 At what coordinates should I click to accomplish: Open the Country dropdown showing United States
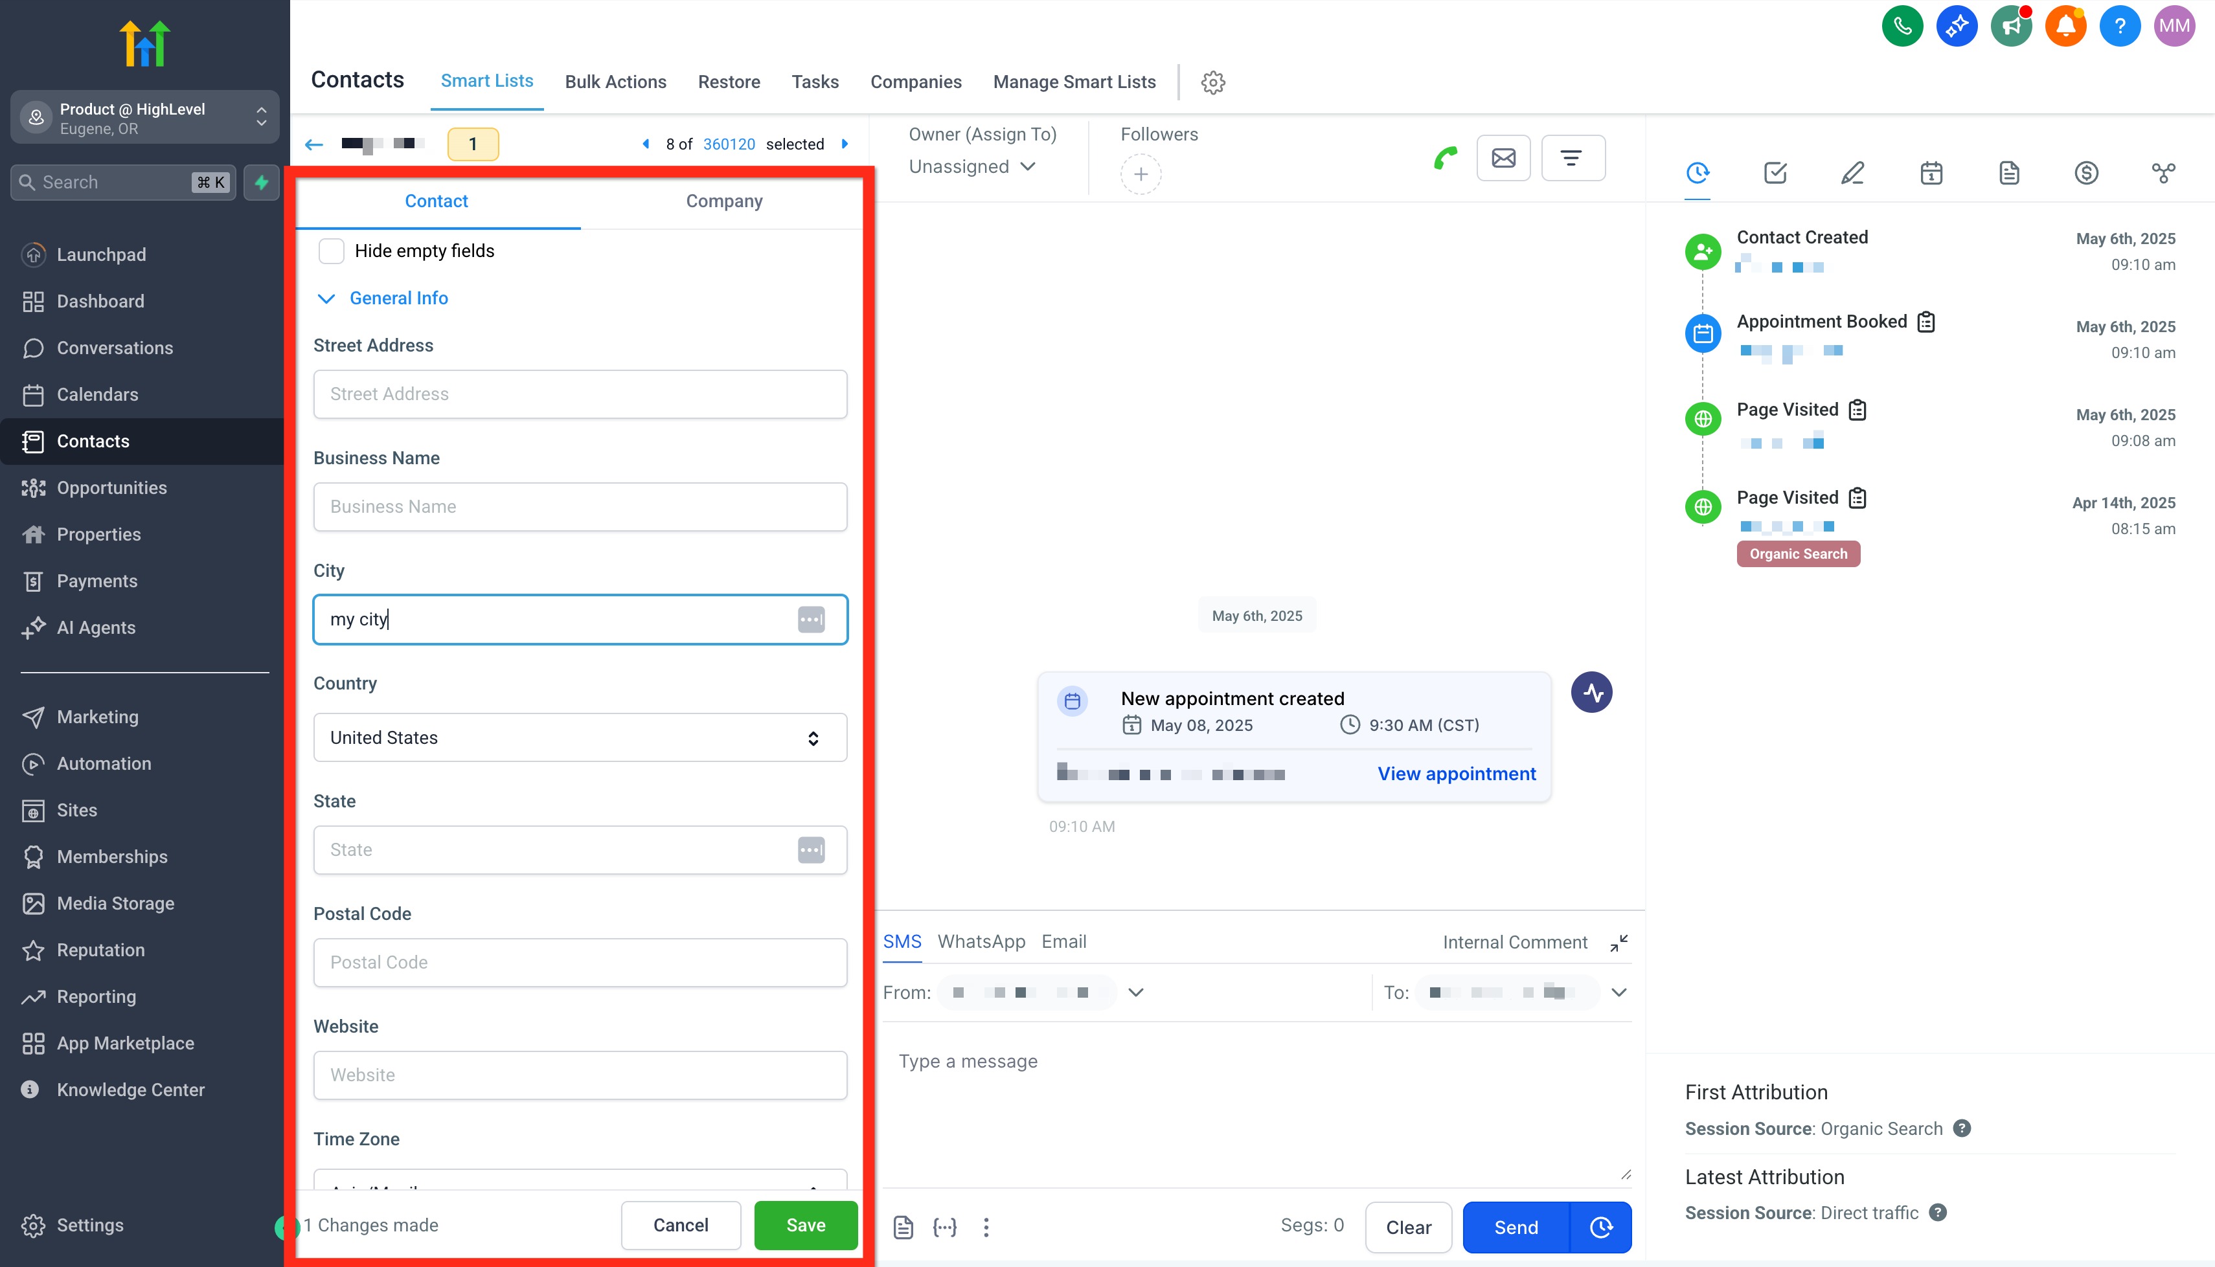580,738
